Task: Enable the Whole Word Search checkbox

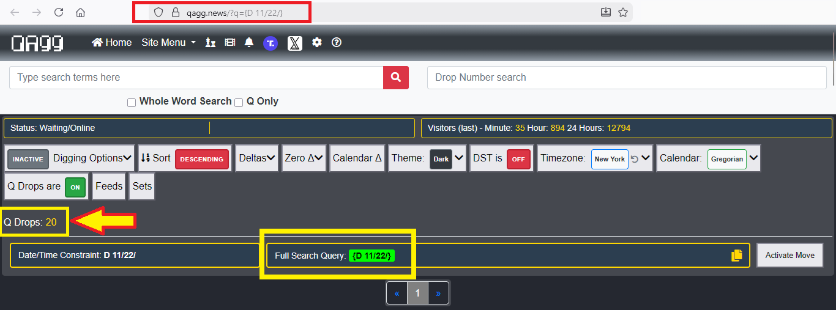Action: tap(132, 103)
